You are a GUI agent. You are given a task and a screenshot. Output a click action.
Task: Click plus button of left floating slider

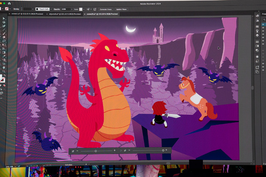click(115, 150)
